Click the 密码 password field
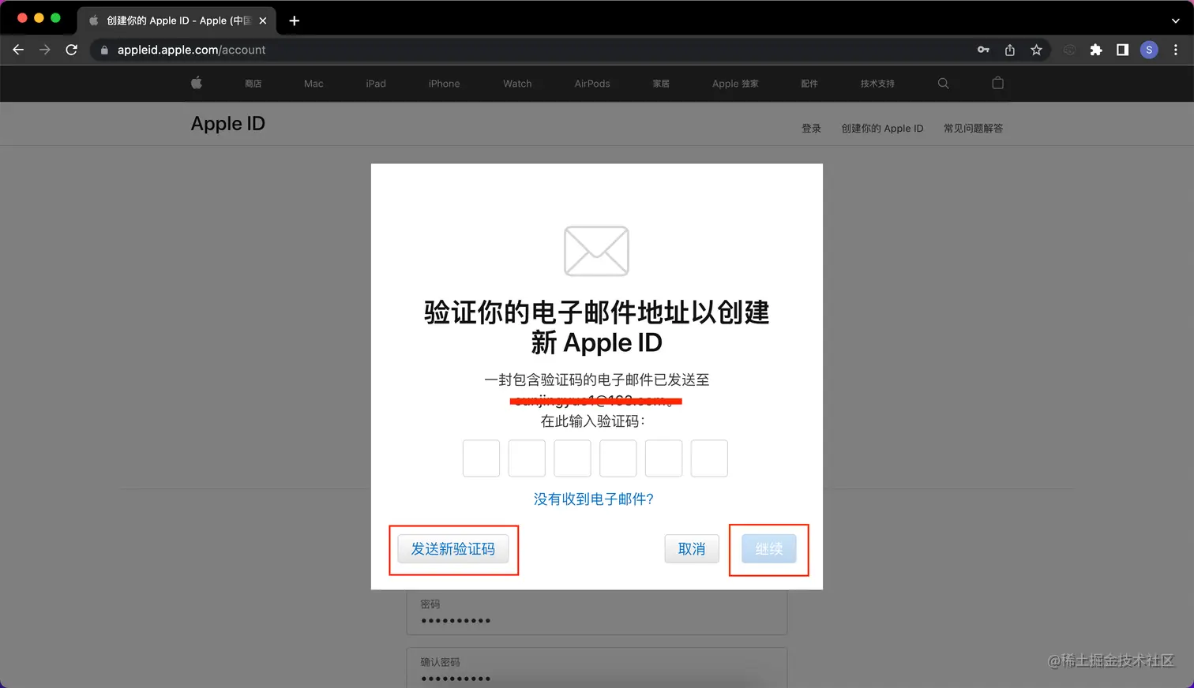Screen dimensions: 1194x688 [597, 613]
